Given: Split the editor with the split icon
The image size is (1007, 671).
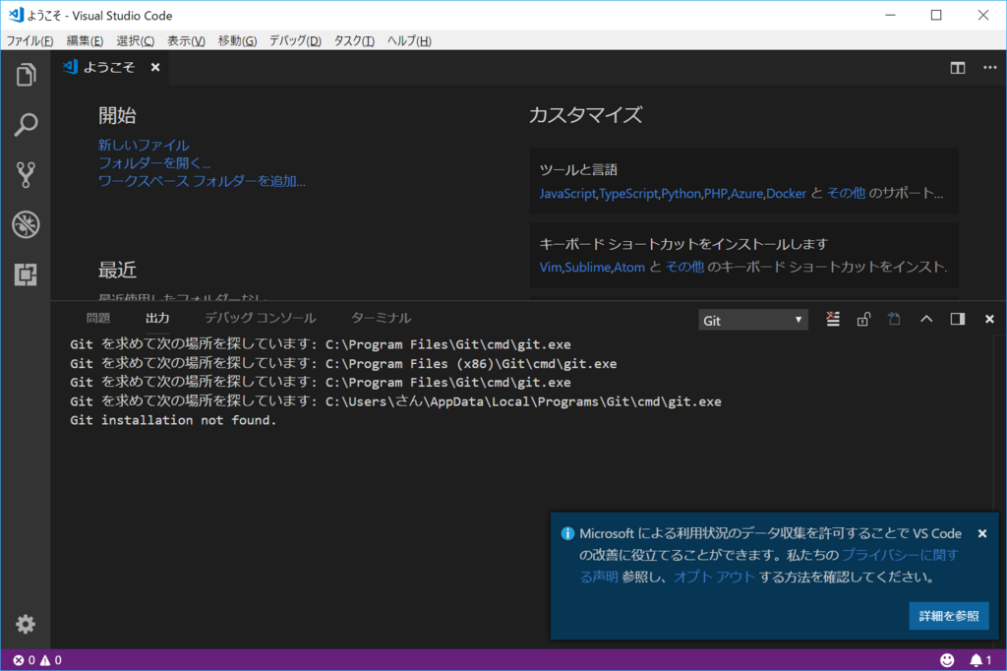Looking at the screenshot, I should (958, 68).
